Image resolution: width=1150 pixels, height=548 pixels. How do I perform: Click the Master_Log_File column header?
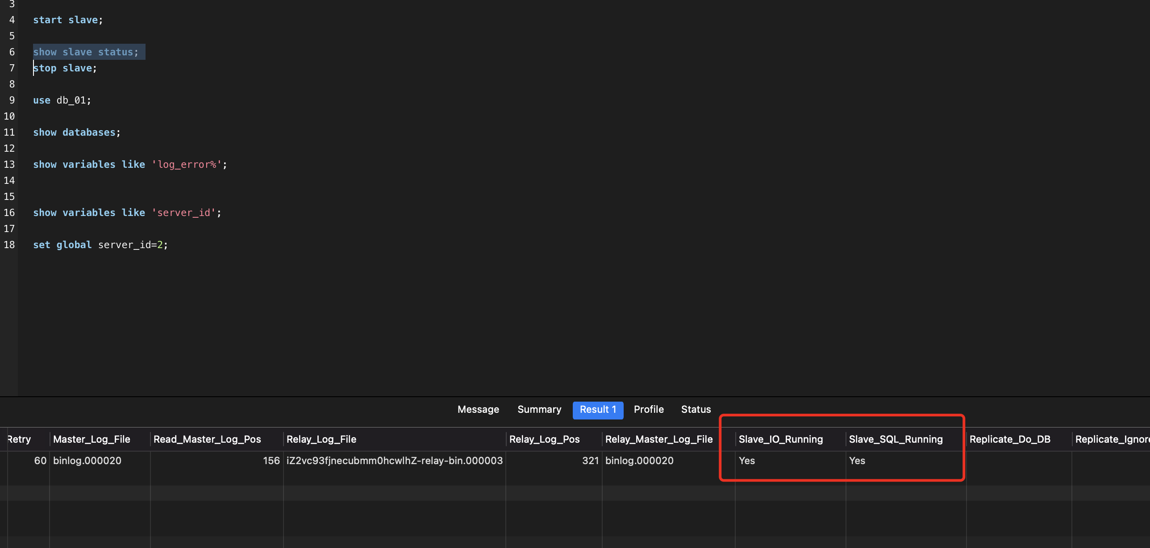coord(92,439)
